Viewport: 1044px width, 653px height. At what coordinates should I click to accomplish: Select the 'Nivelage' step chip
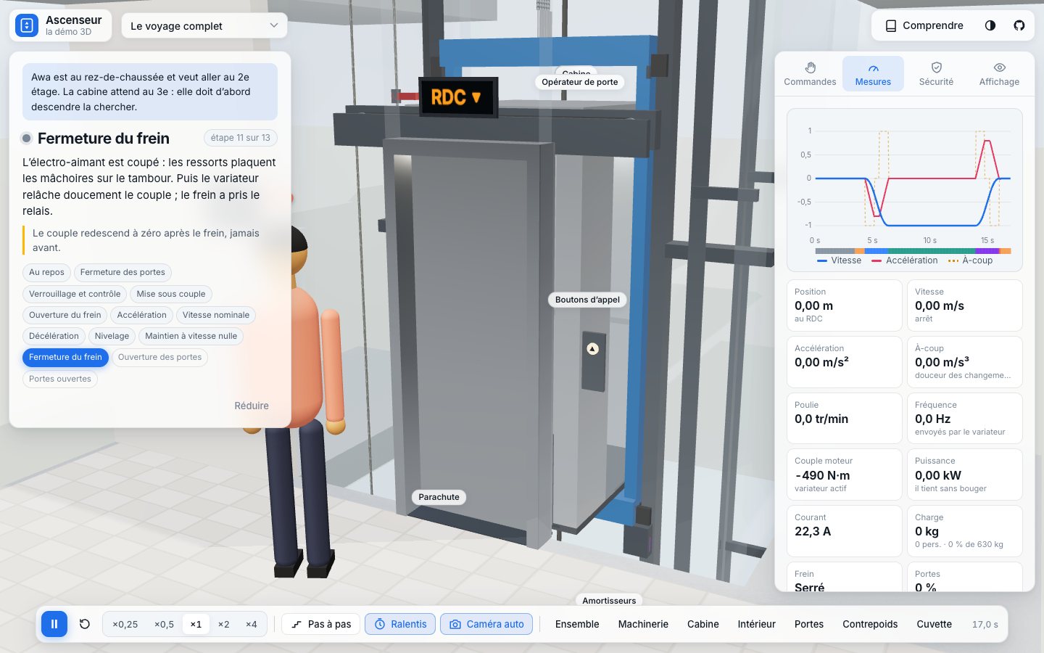pos(112,336)
